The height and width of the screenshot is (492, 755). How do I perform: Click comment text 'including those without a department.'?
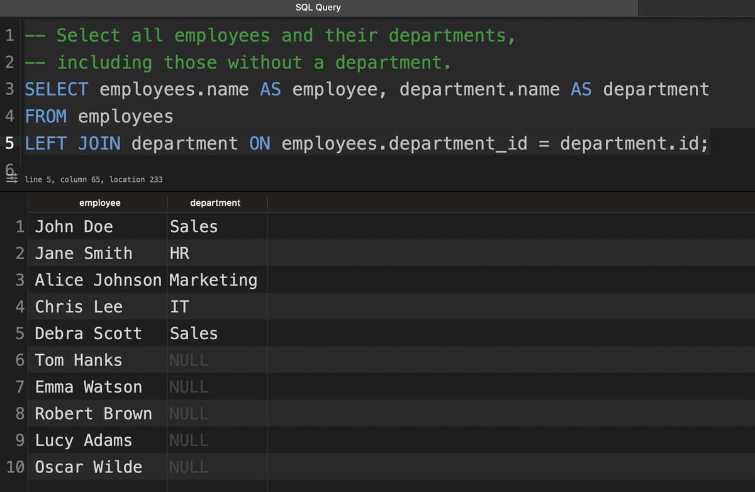pyautogui.click(x=255, y=63)
